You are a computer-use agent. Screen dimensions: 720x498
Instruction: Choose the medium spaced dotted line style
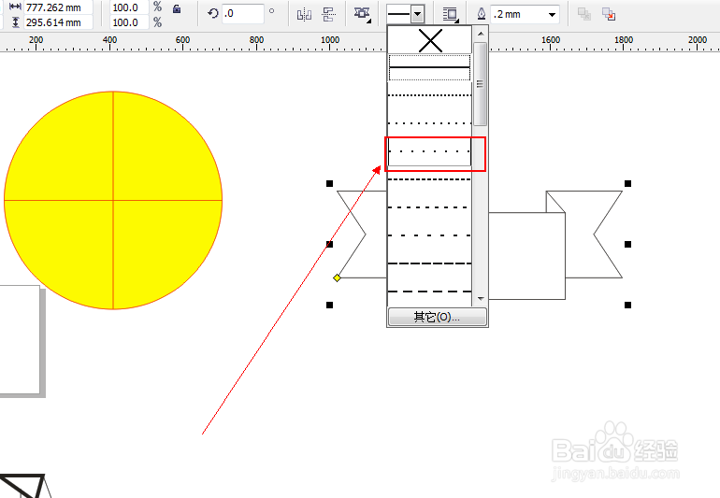430,123
